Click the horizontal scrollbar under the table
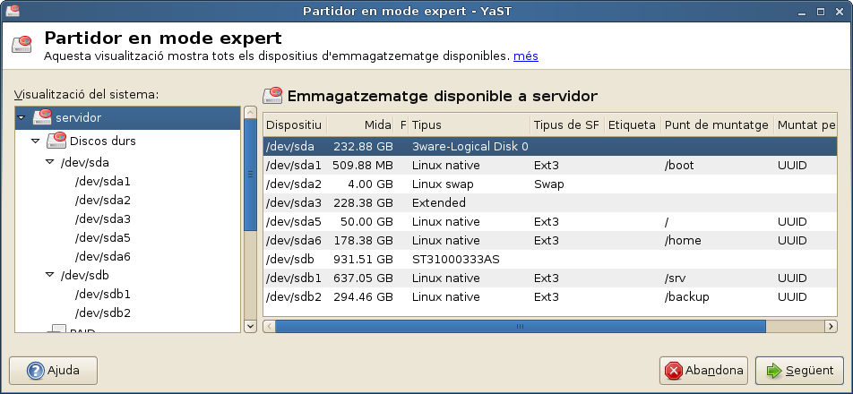 coord(520,327)
